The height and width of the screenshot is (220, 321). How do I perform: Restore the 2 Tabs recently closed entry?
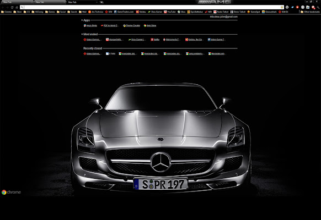(x=110, y=54)
